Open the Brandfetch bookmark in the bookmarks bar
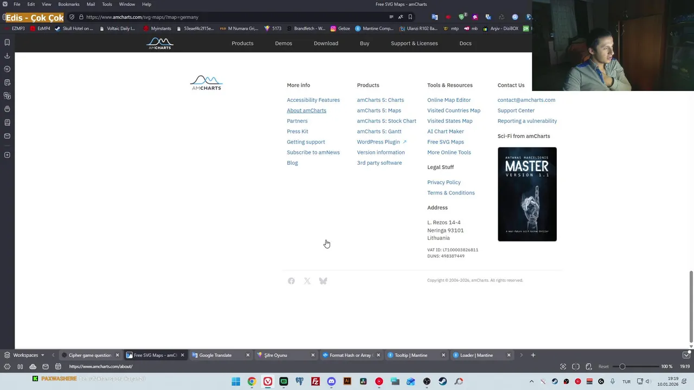Image resolution: width=694 pixels, height=390 pixels. point(305,29)
